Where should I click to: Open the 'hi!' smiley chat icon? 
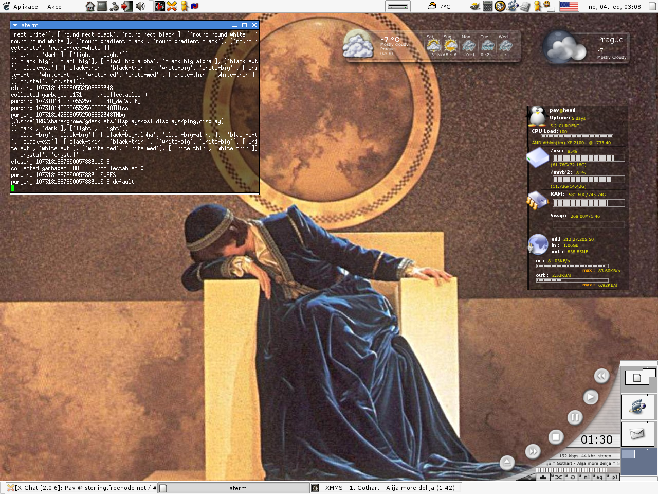click(x=550, y=7)
